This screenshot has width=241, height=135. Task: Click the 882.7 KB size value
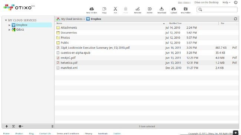[x=221, y=48]
